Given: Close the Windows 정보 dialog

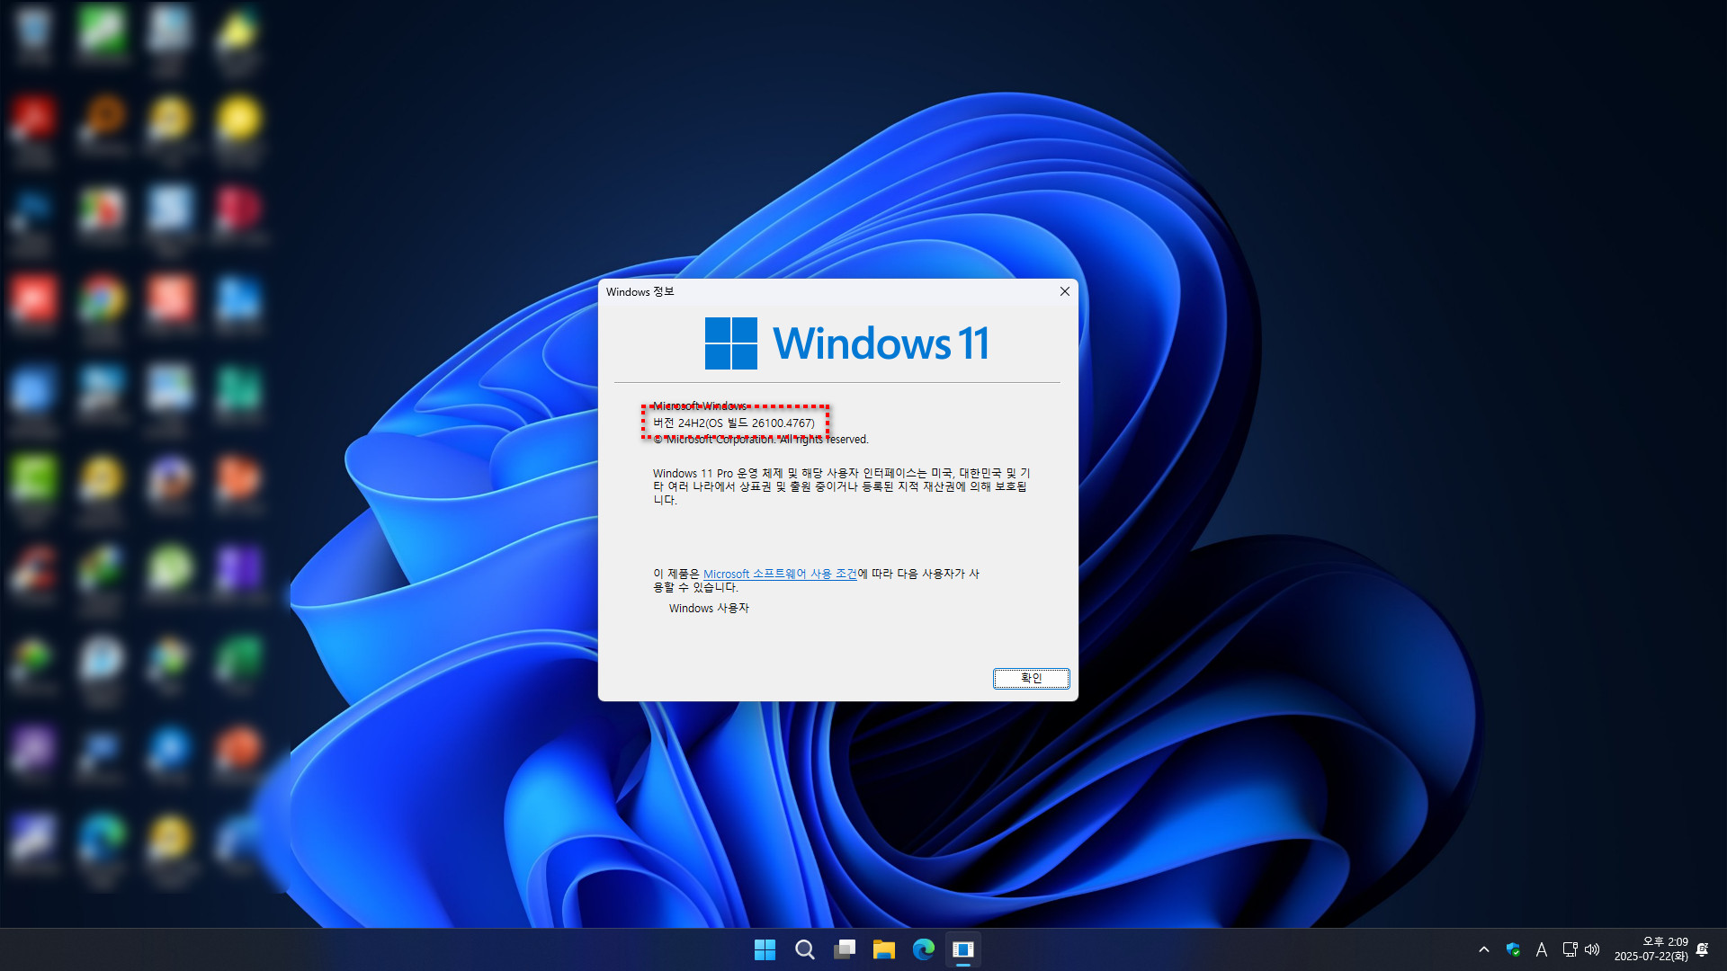Looking at the screenshot, I should tap(1064, 291).
